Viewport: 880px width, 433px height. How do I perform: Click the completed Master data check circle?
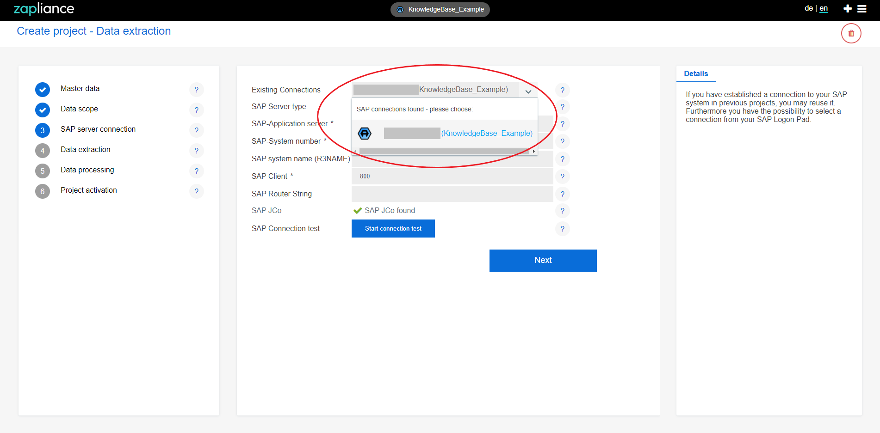click(43, 90)
